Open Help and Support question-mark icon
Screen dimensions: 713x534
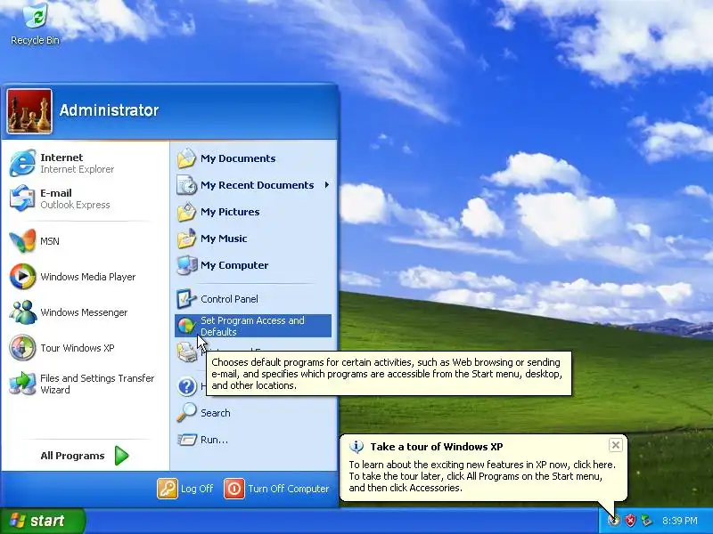[x=186, y=386]
